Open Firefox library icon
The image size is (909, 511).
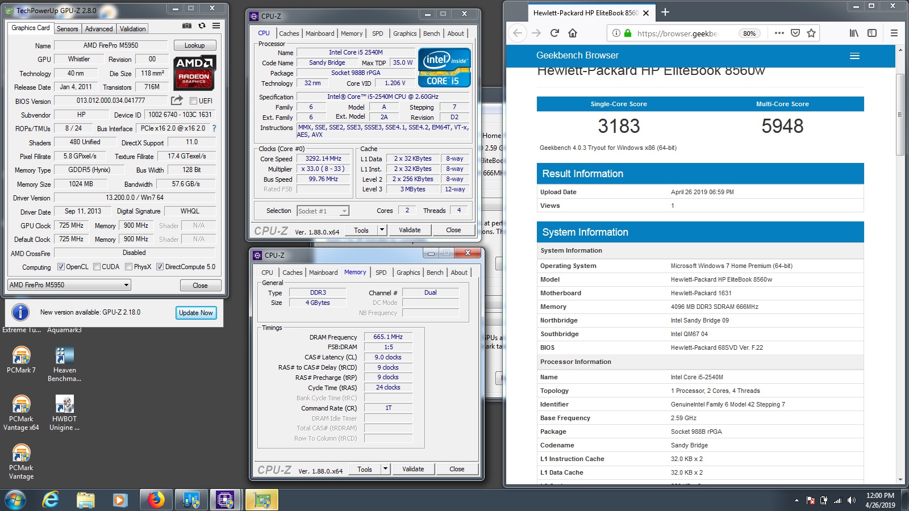[x=854, y=33]
